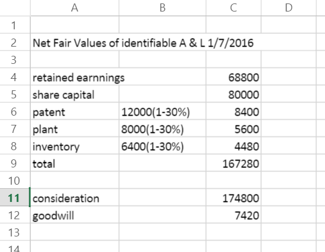The image size is (325, 252).
Task: Select column A header
Action: point(75,8)
